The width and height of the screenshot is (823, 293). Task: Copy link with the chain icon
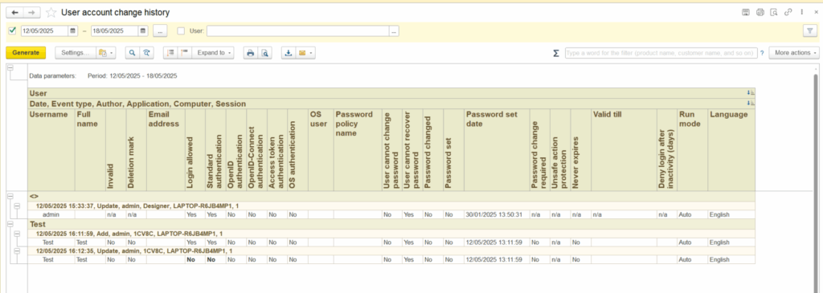pos(788,12)
